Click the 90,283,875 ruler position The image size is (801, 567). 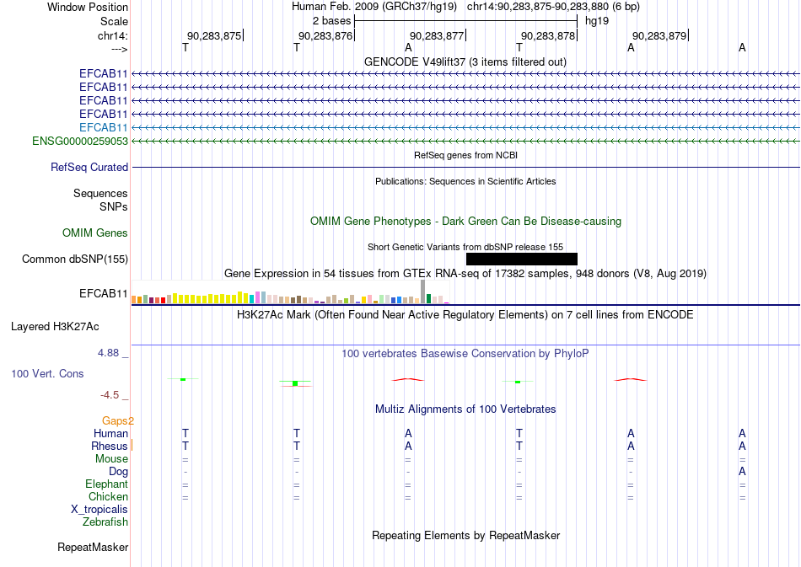point(214,35)
